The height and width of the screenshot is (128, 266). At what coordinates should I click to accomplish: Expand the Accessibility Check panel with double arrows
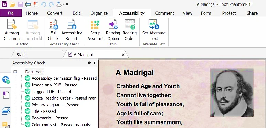(x=89, y=63)
